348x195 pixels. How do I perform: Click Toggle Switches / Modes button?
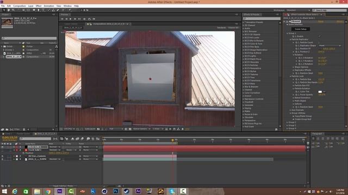[64, 186]
